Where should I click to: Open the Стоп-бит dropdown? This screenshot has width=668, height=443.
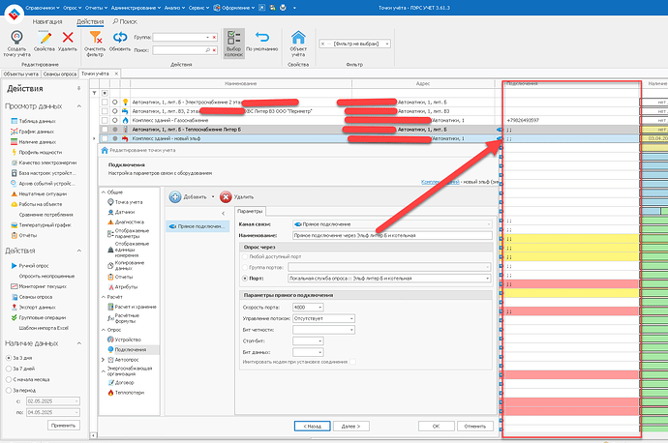point(319,340)
